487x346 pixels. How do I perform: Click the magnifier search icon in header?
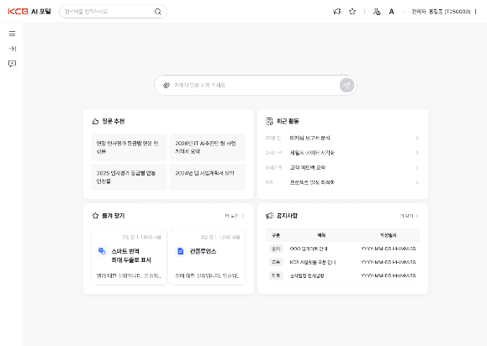tap(158, 12)
